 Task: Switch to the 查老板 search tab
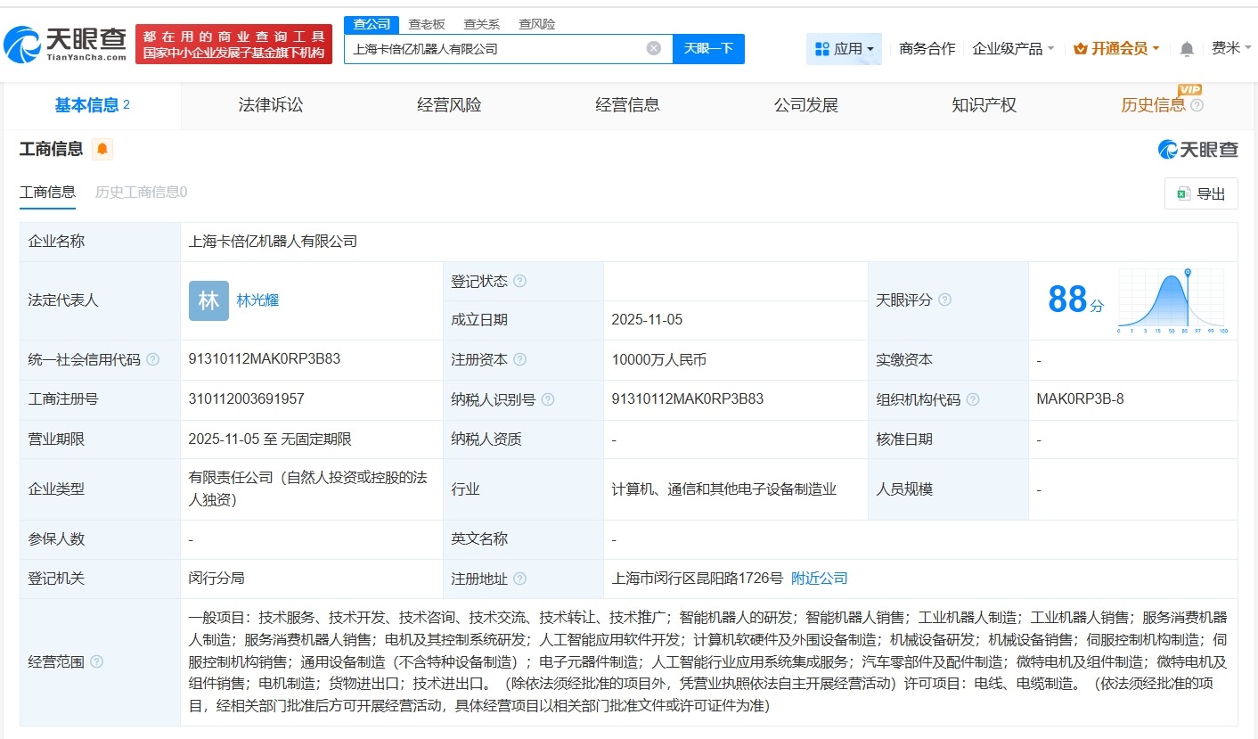coord(426,24)
